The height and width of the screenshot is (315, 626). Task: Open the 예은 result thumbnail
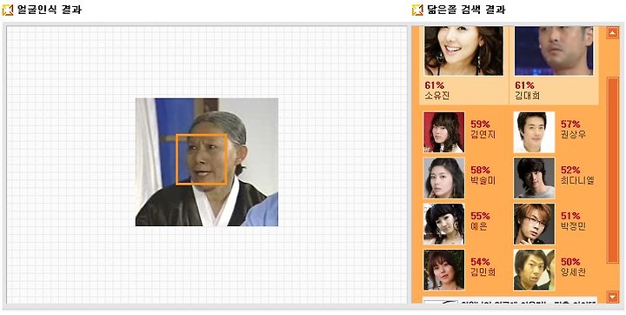pos(444,224)
